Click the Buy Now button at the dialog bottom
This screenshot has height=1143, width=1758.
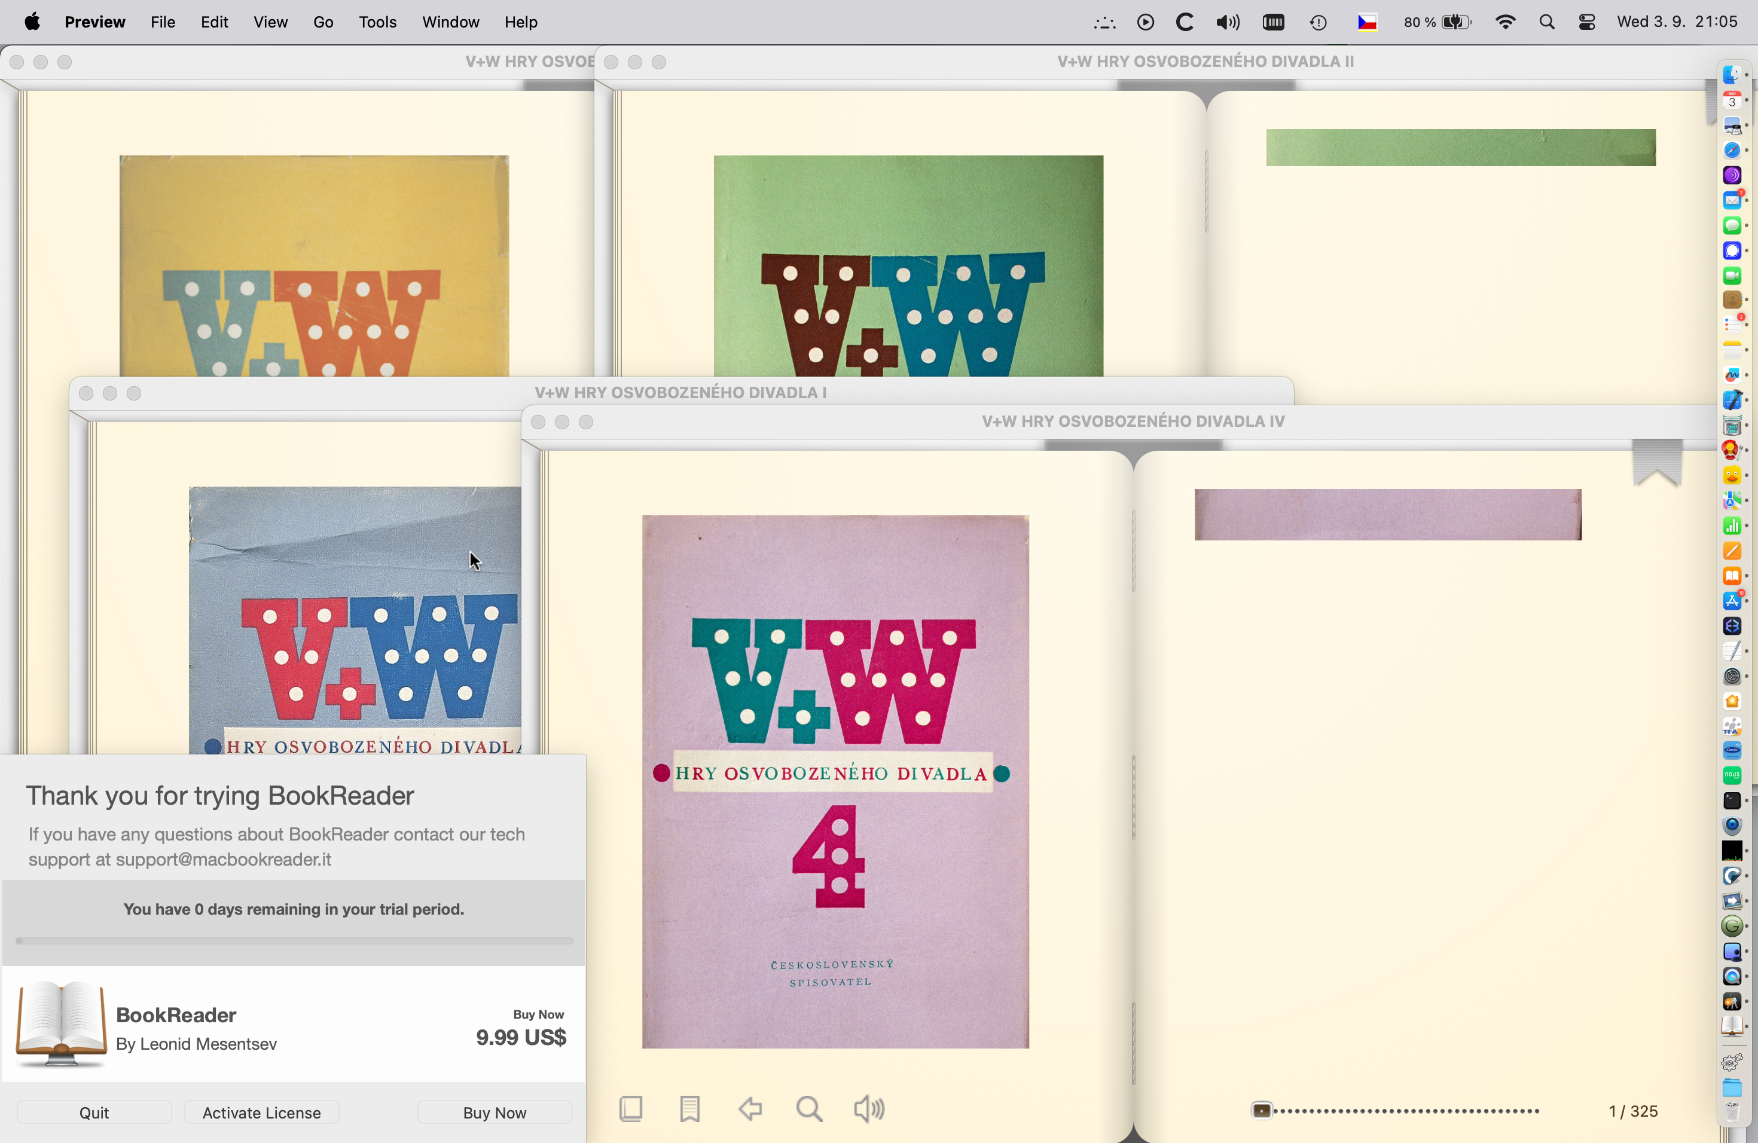495,1113
